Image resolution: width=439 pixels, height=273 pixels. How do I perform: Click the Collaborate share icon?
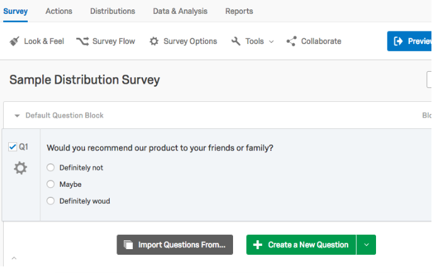(x=292, y=42)
